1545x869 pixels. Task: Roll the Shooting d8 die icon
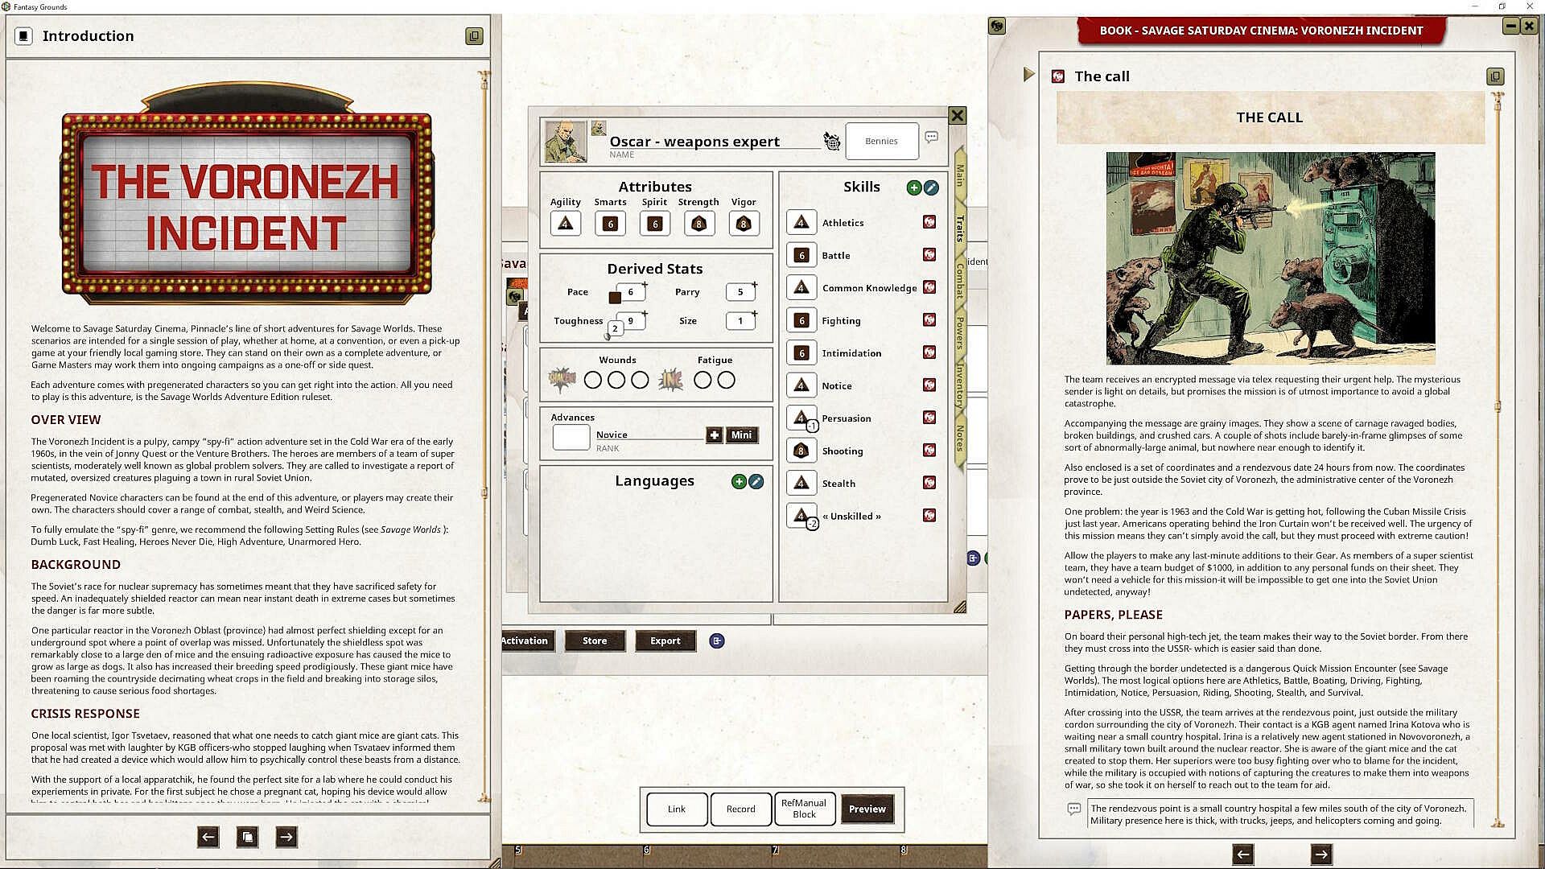[801, 451]
